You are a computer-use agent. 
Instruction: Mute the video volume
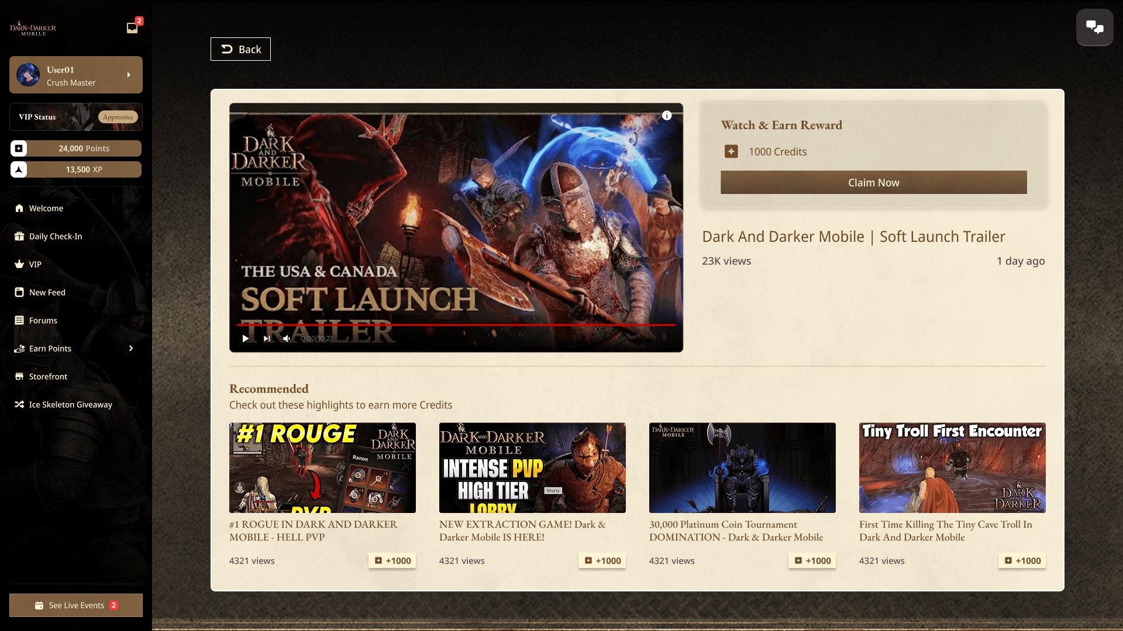point(287,338)
